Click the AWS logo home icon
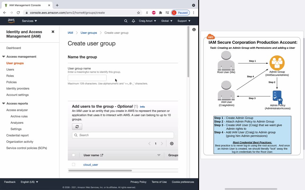Viewport: 305px width, 190px height. (x=11, y=21)
